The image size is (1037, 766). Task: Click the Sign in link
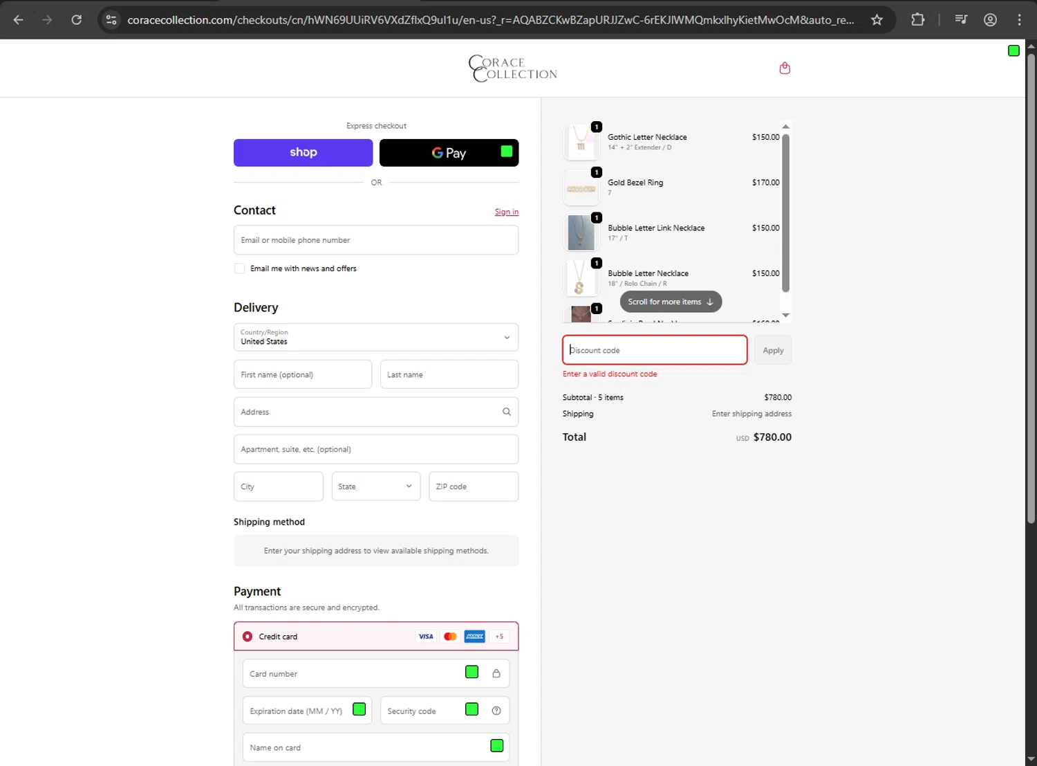506,212
